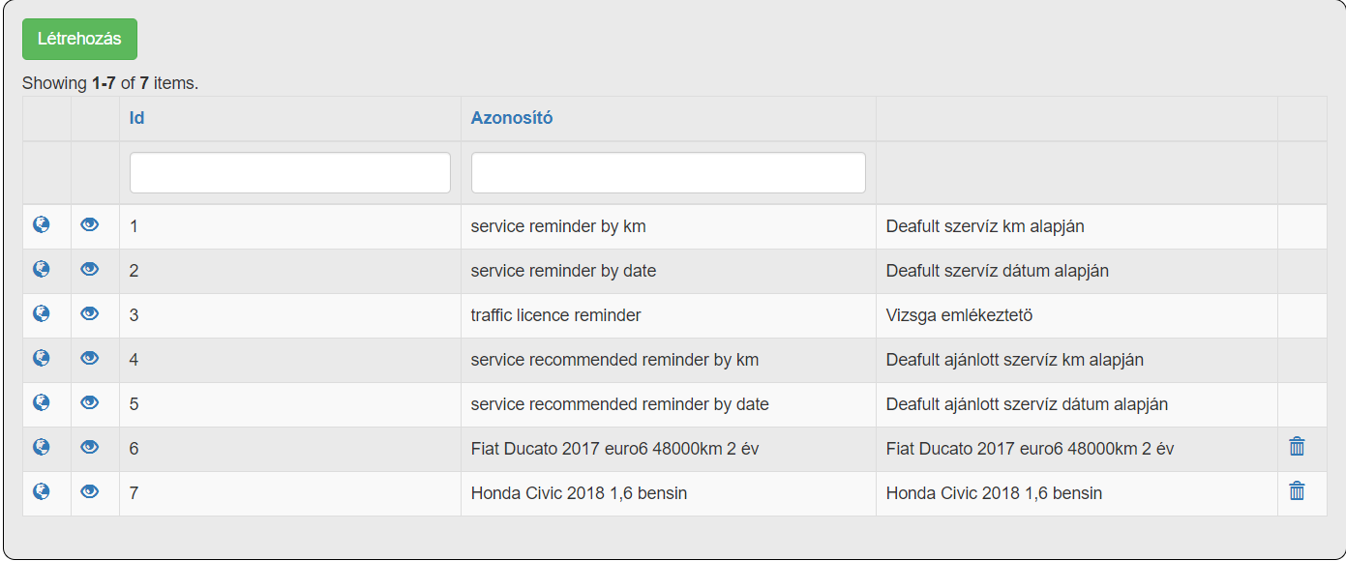View Honda Civic 2018 entry via eye icon
Screen dimensions: 1346x561
click(90, 491)
